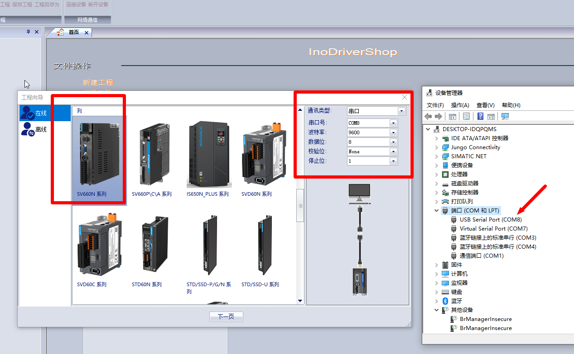The image size is (574, 354).
Task: Open the 操作(A) menu in Device Manager
Action: [x=460, y=105]
